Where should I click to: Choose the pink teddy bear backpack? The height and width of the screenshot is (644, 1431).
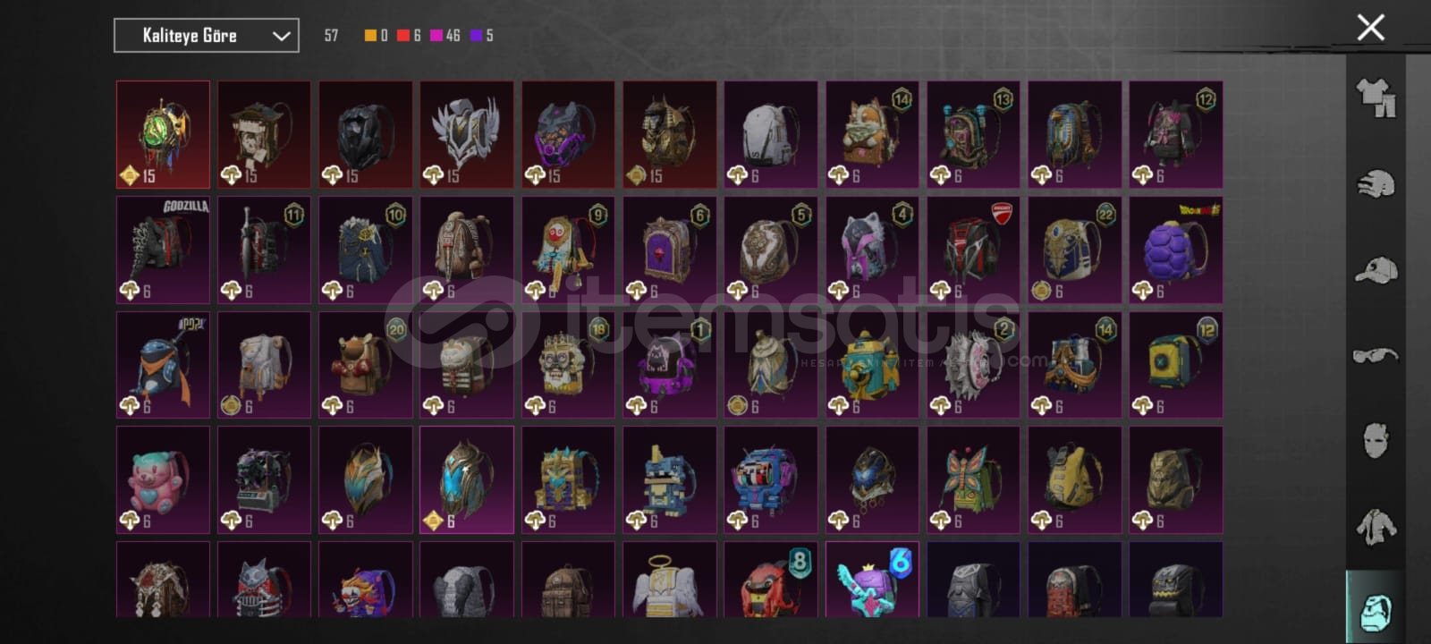pos(163,479)
